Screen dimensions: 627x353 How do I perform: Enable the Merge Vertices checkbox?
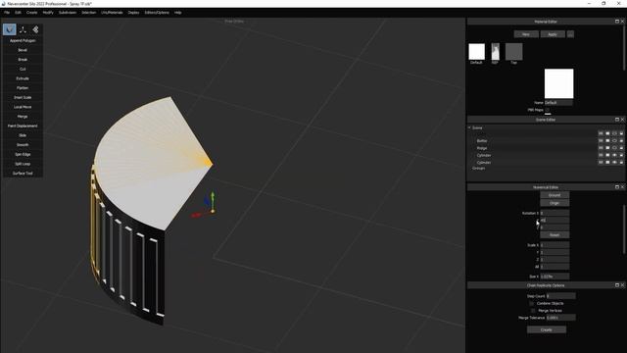tap(533, 311)
